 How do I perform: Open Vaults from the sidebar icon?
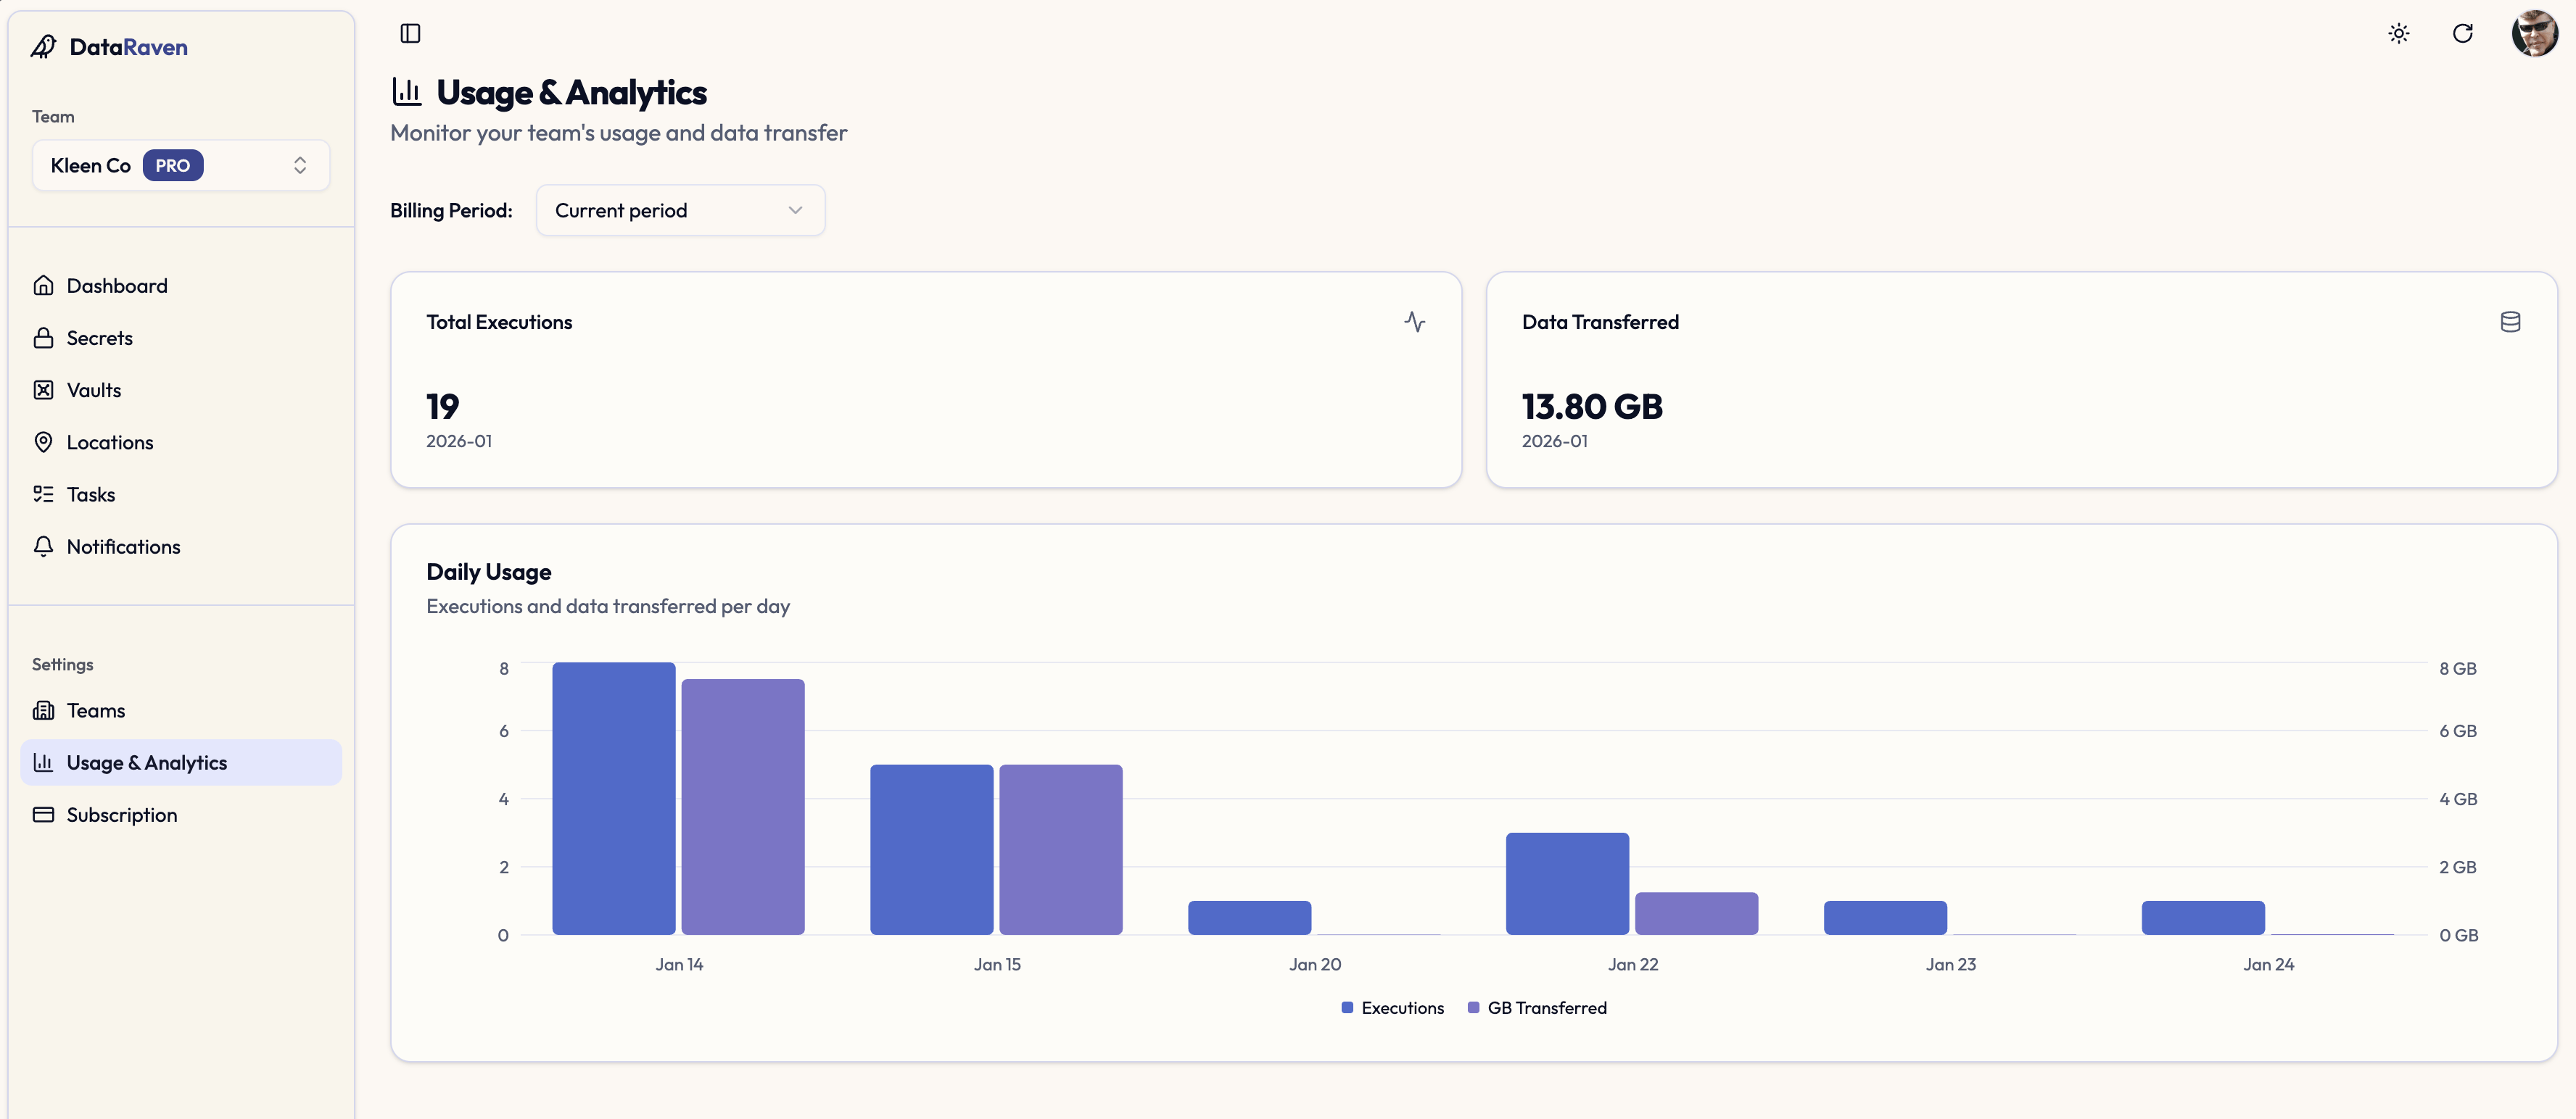[44, 390]
